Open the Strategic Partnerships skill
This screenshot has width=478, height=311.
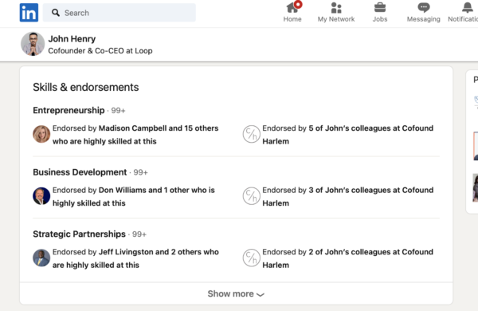79,234
